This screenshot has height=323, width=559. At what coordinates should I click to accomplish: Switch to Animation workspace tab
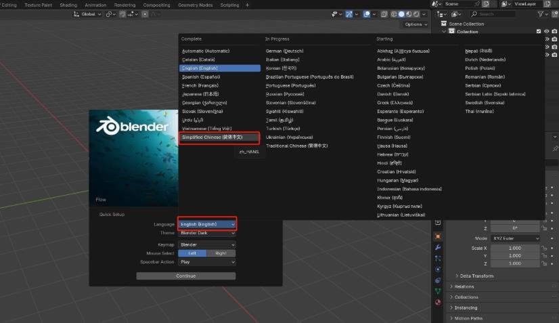click(x=95, y=5)
